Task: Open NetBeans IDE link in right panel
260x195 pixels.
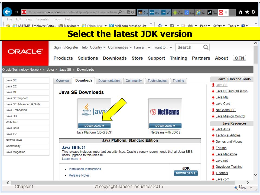Action: [x=226, y=110]
